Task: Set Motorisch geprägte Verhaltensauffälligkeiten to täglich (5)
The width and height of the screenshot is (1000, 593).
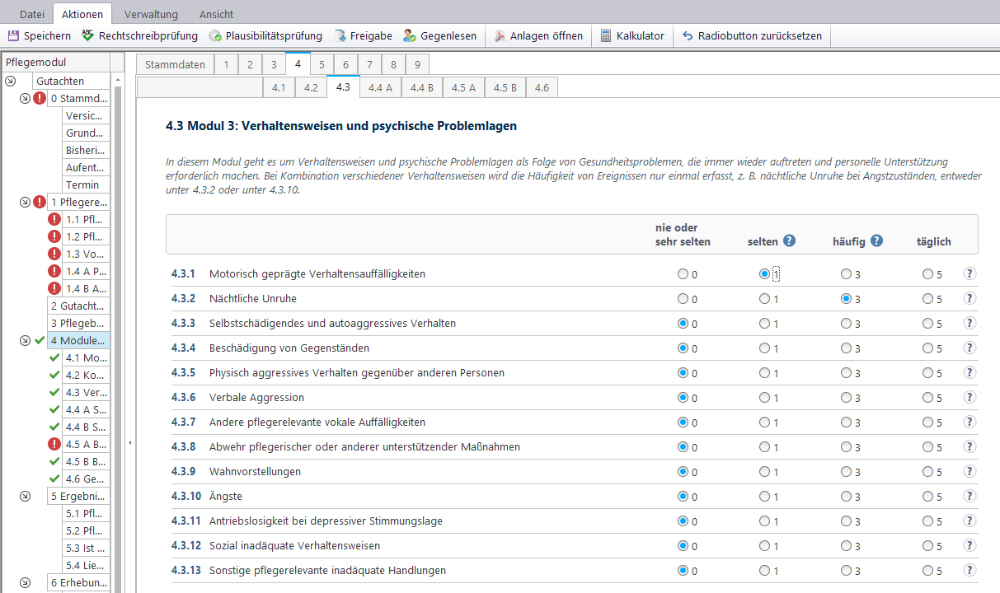Action: (x=928, y=274)
